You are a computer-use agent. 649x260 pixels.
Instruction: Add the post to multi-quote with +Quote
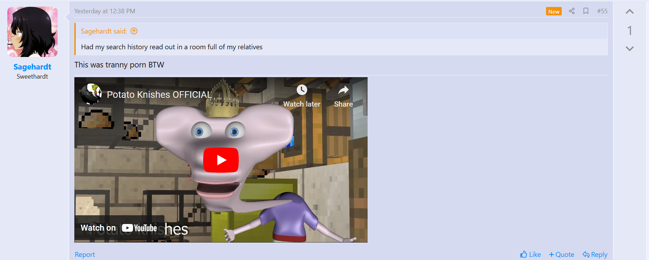pos(561,254)
